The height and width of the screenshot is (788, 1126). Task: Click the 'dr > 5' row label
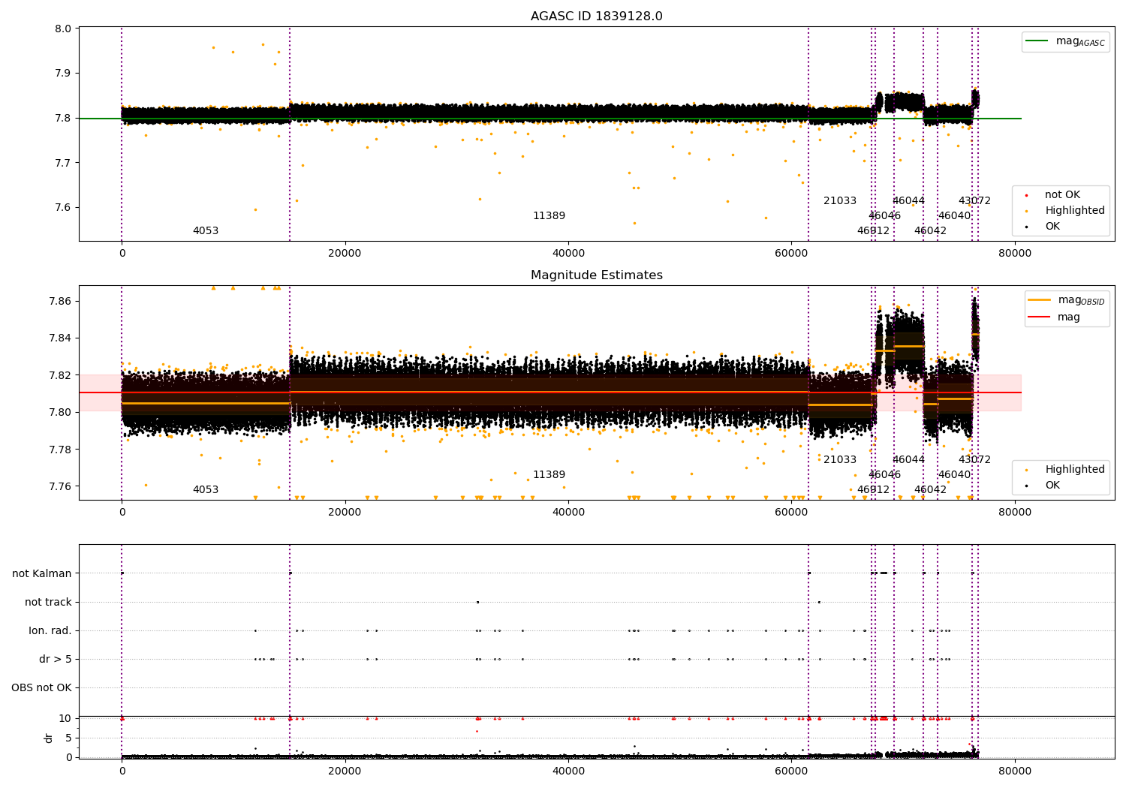coord(56,660)
